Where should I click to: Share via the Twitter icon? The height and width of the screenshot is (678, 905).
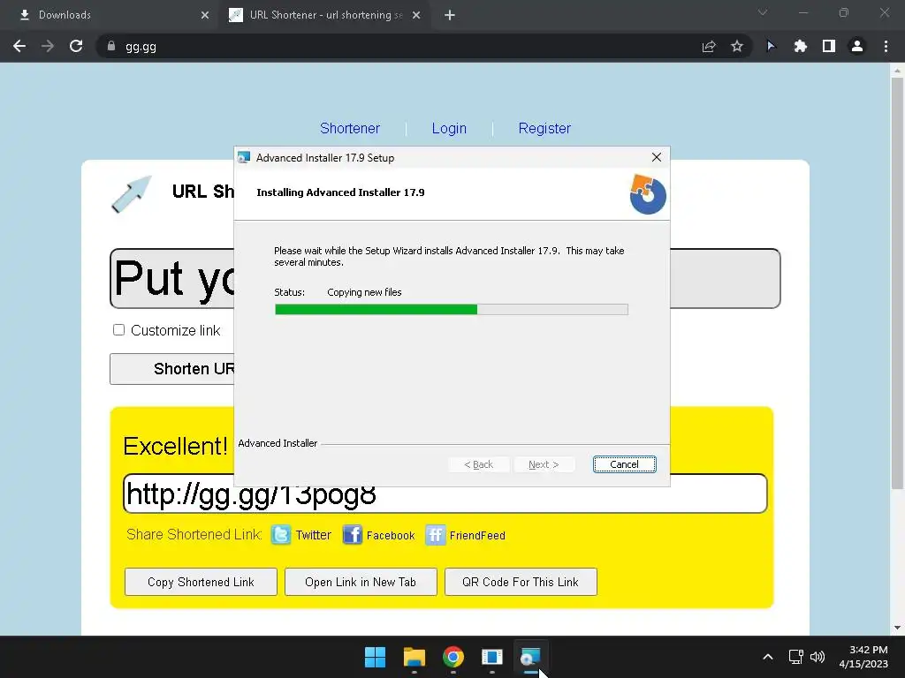pos(281,535)
